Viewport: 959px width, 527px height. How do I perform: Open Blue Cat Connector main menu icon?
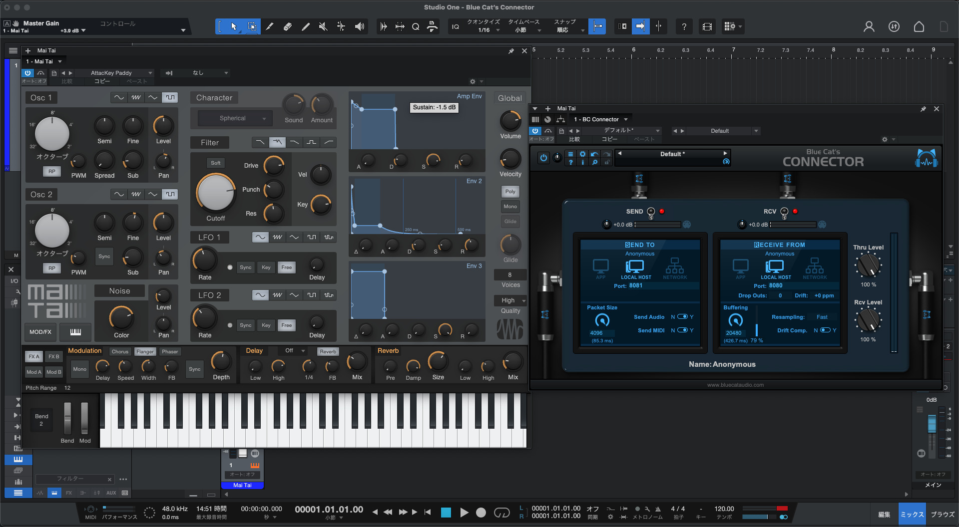[570, 154]
